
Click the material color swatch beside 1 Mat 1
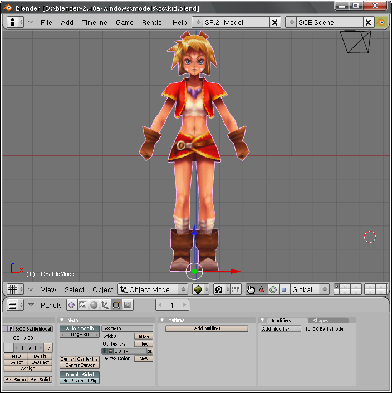coord(9,348)
